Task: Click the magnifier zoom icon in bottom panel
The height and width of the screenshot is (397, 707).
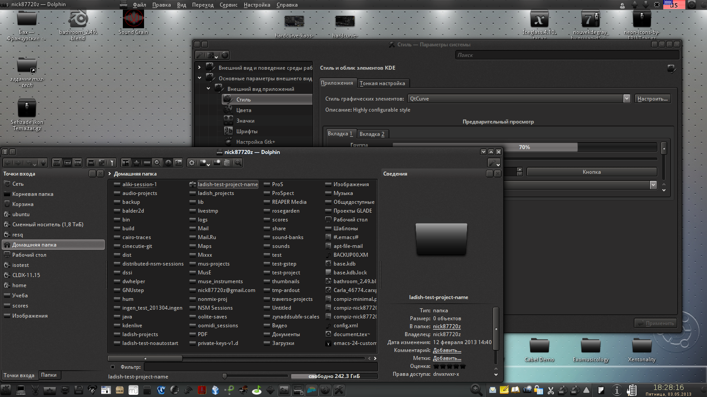Action: coord(476,390)
